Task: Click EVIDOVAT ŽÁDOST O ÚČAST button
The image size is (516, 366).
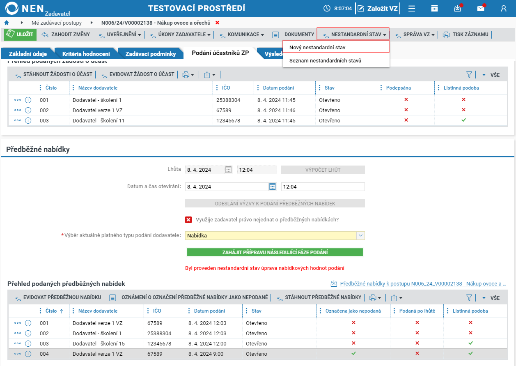Action: coord(138,75)
